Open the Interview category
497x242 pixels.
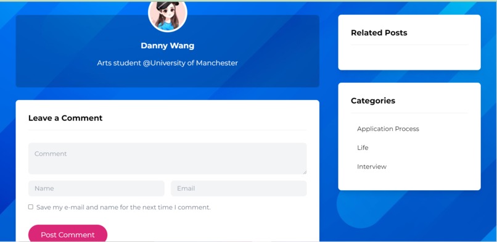372,167
